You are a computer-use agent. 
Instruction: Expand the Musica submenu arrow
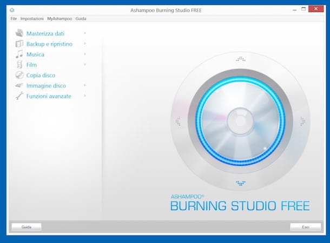coord(85,54)
